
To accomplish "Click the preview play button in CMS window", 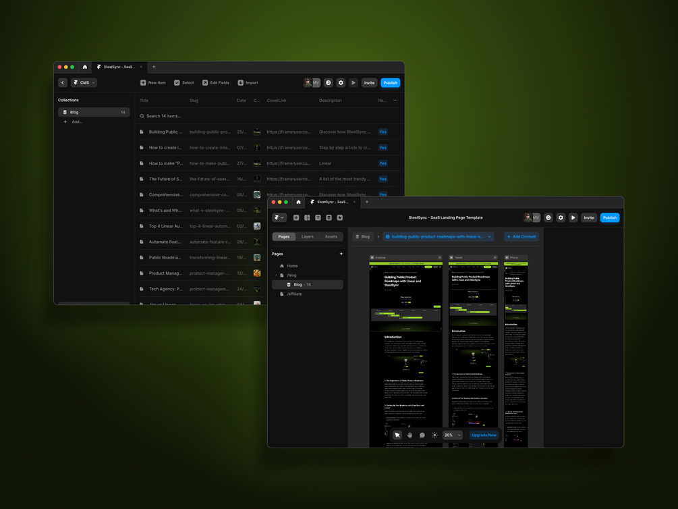I will (354, 82).
